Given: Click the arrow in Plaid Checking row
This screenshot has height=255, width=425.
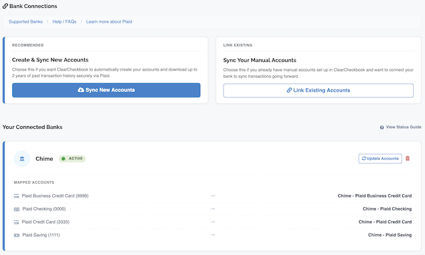Looking at the screenshot, I should coord(212,209).
